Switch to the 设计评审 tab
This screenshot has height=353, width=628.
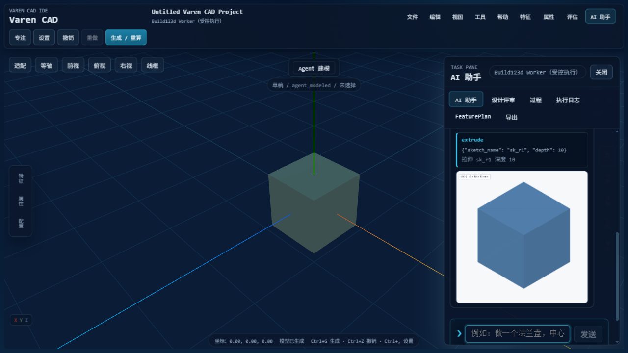tap(503, 100)
